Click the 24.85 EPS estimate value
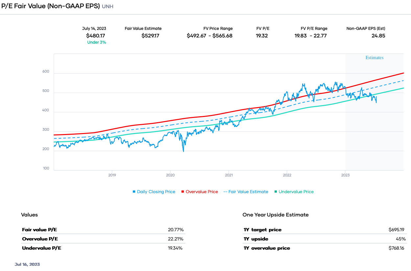The image size is (411, 271). pyautogui.click(x=378, y=36)
